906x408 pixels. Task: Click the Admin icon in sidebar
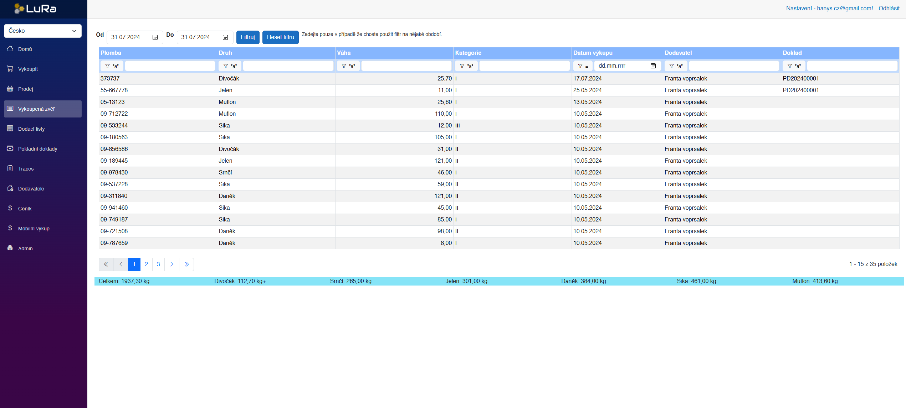(x=10, y=248)
